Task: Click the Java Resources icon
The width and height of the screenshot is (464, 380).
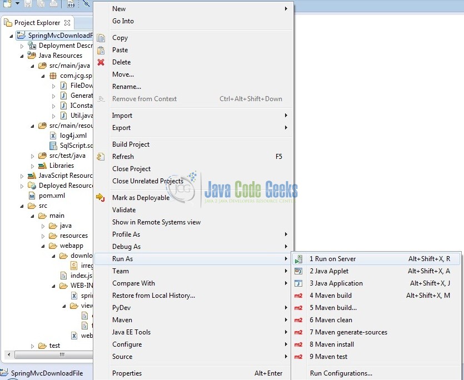Action: pyautogui.click(x=32, y=56)
